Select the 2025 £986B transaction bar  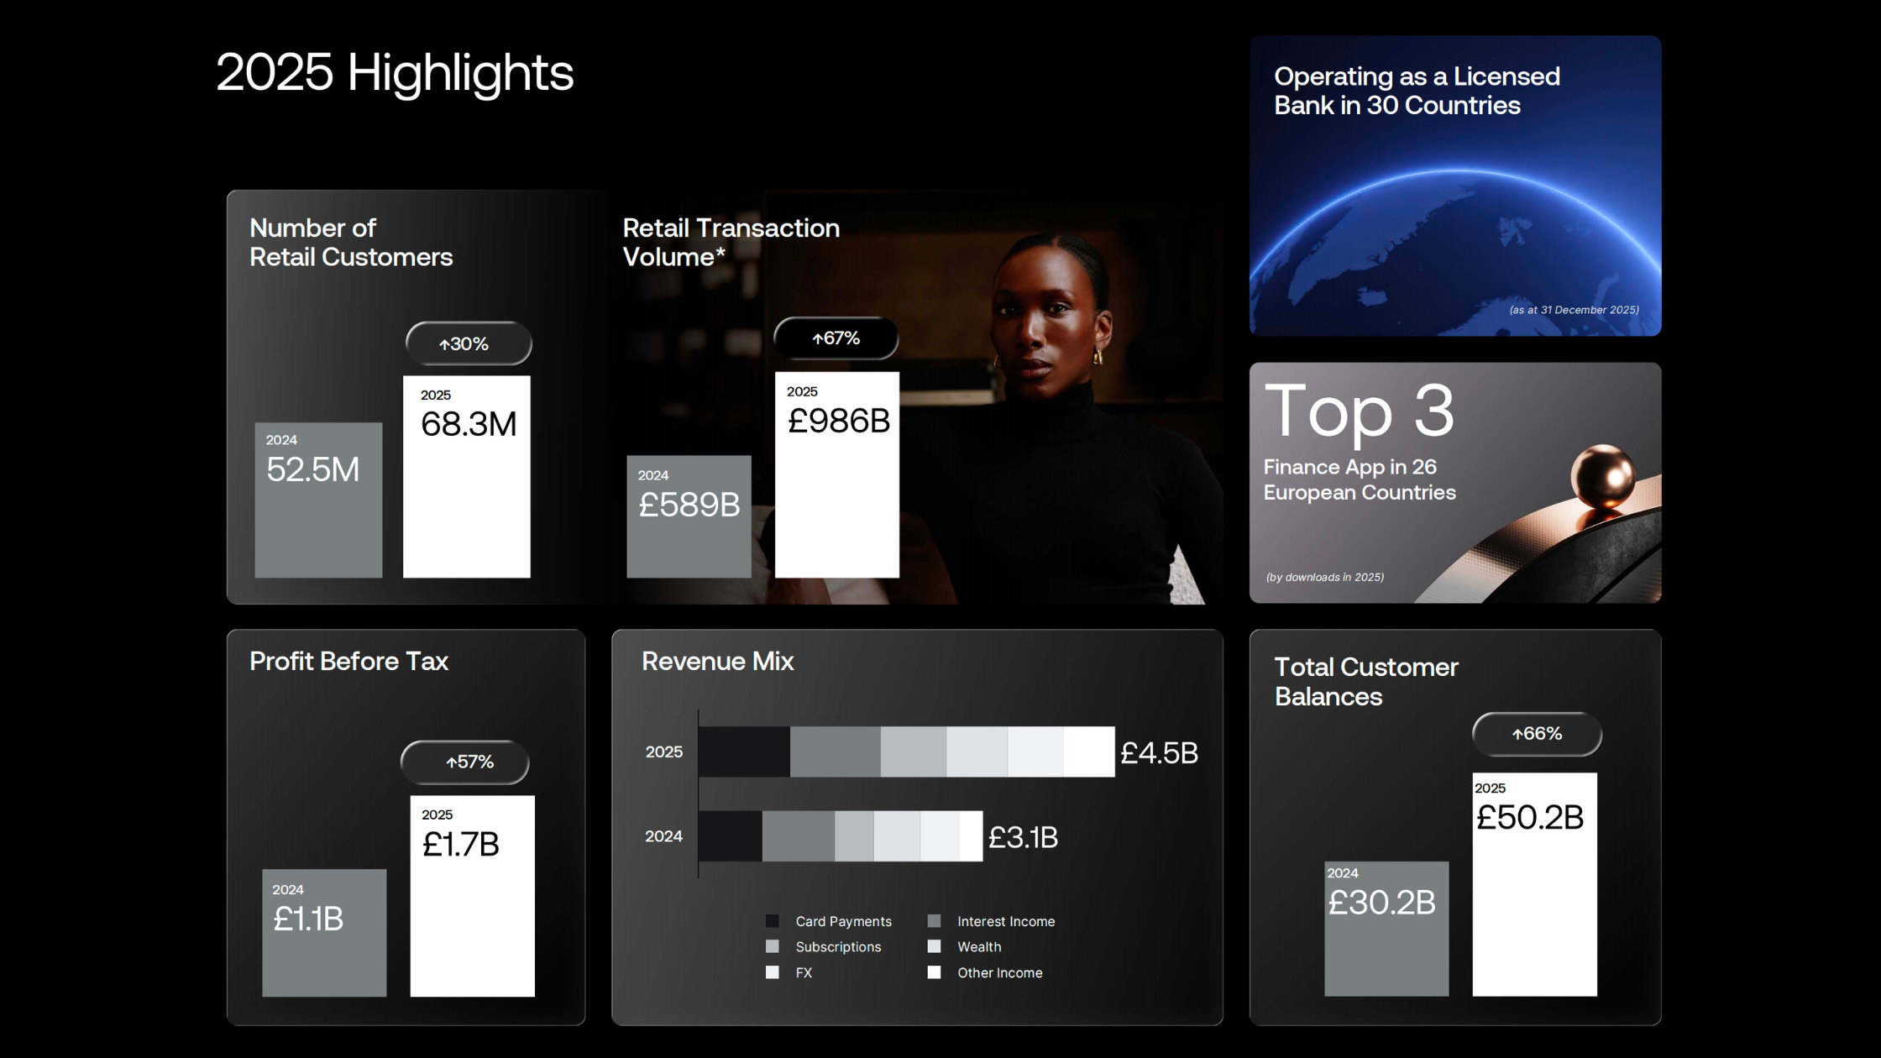(x=837, y=495)
